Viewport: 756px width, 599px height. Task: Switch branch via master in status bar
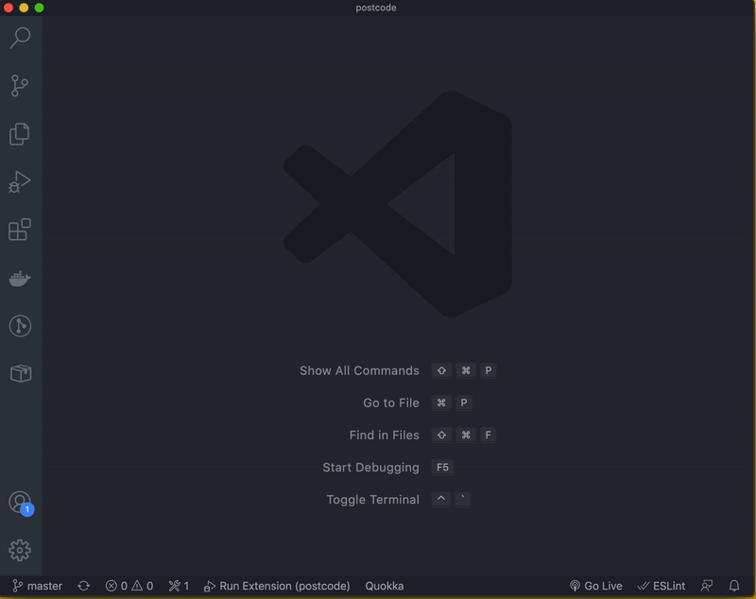tap(38, 586)
